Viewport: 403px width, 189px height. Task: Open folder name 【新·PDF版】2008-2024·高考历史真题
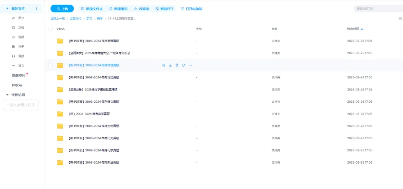[x=94, y=138]
